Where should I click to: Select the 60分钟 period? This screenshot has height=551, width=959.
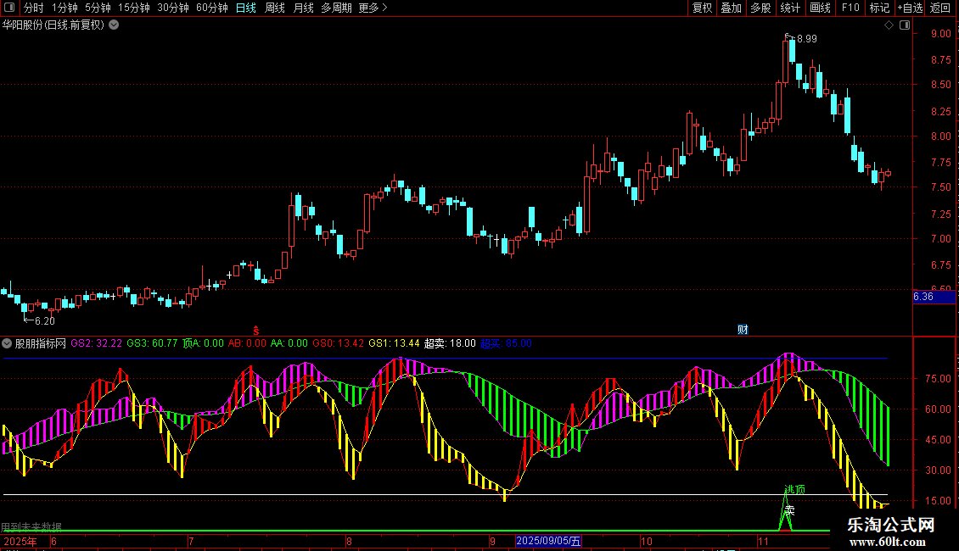click(211, 8)
